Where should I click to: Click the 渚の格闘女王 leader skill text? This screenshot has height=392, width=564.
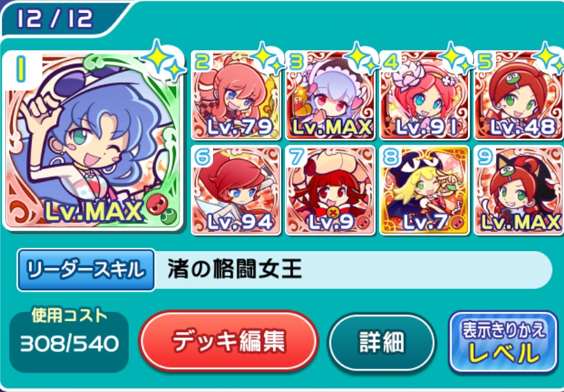[235, 269]
